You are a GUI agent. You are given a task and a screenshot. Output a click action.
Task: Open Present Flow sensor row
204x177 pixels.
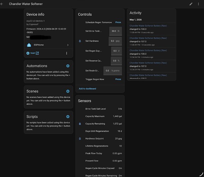[x=100, y=161]
